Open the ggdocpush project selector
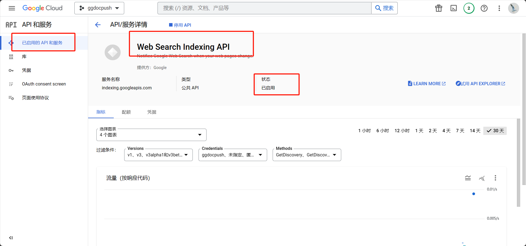Viewport: 526px width, 246px height. click(x=99, y=8)
